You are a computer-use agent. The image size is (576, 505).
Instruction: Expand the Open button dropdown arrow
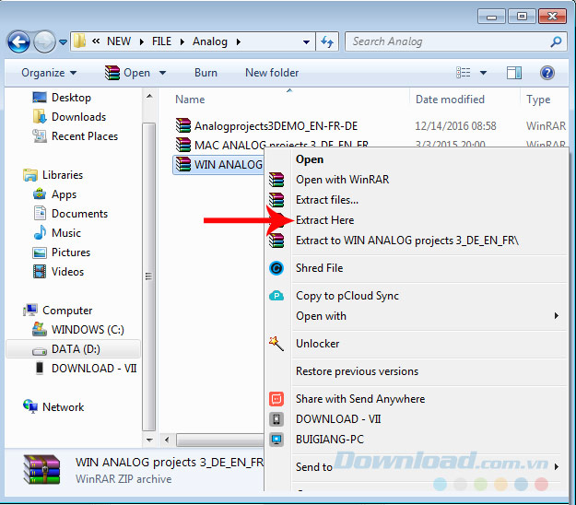coord(162,73)
